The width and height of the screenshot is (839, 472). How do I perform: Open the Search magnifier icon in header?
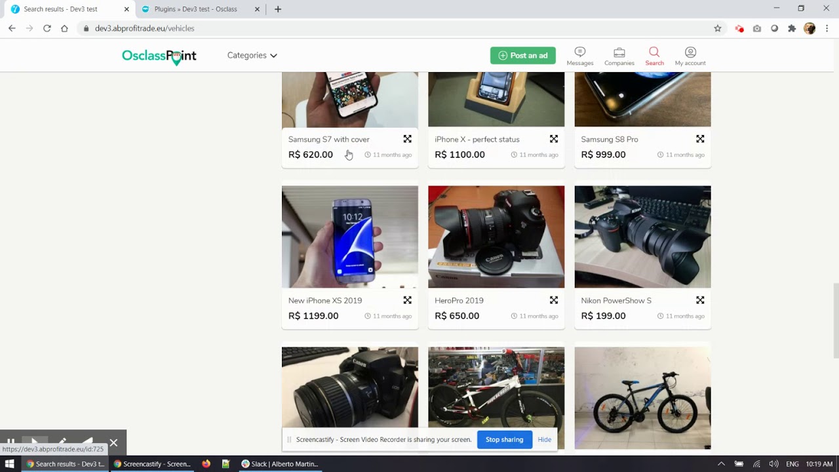[654, 56]
